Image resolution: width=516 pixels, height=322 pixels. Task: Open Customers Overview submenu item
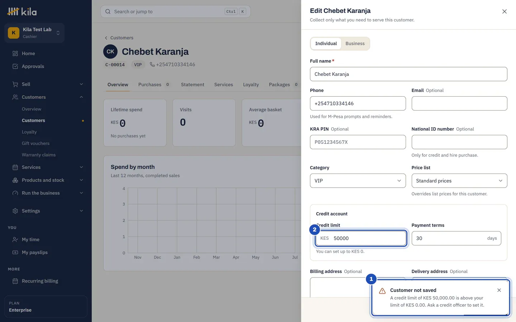pyautogui.click(x=32, y=109)
